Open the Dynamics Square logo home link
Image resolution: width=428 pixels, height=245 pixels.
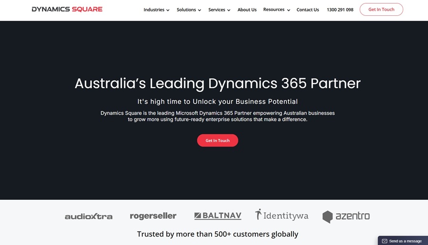[67, 10]
